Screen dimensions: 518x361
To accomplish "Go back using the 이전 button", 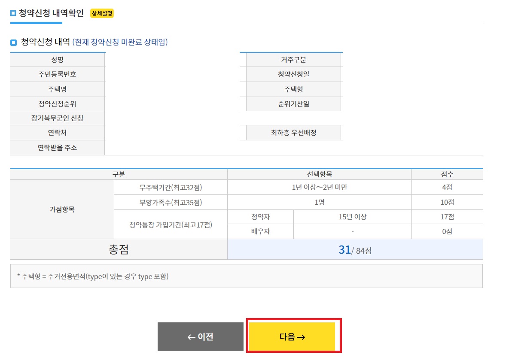I will click(x=201, y=337).
